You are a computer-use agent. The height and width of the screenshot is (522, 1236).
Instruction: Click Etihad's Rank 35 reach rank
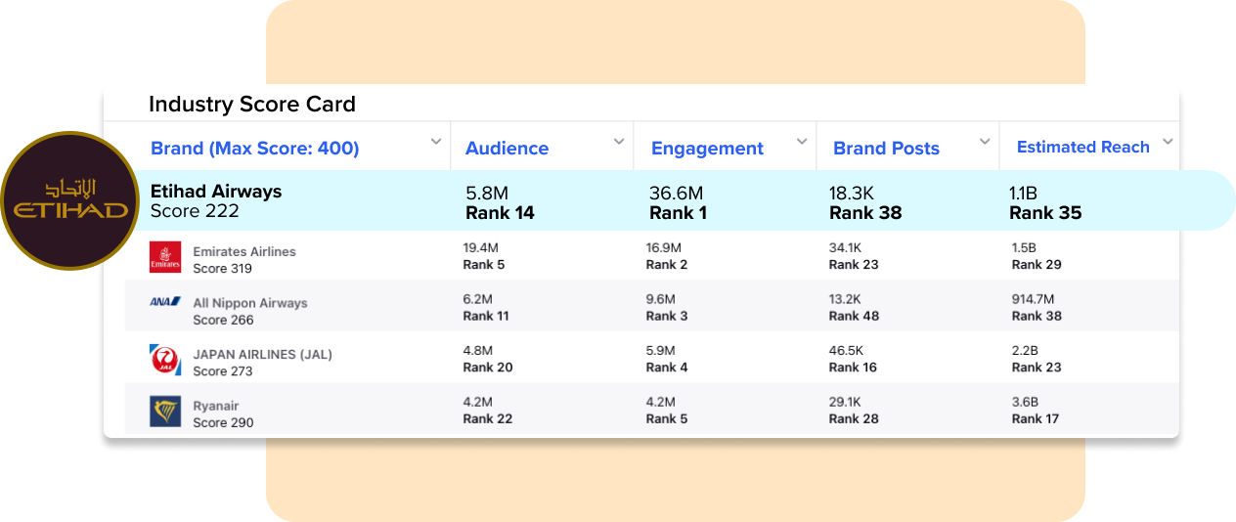pos(1045,212)
